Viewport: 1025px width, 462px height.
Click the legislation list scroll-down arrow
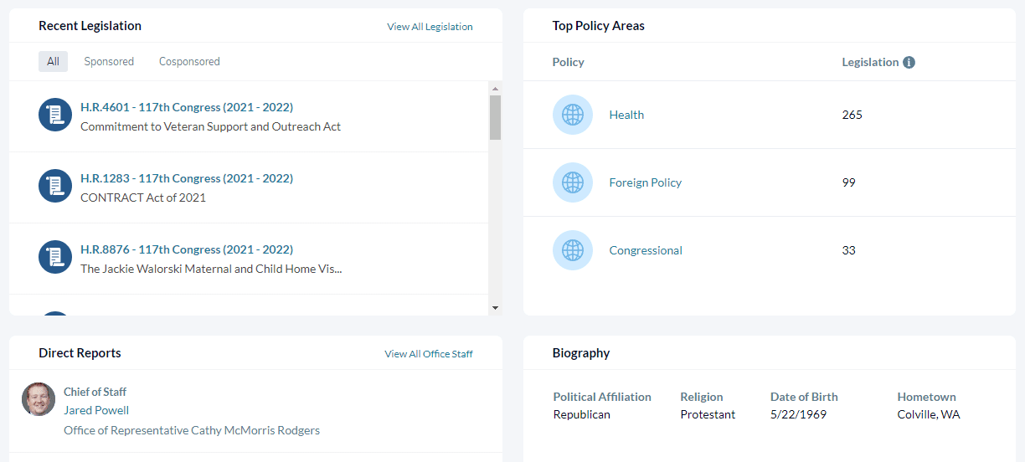tap(495, 308)
